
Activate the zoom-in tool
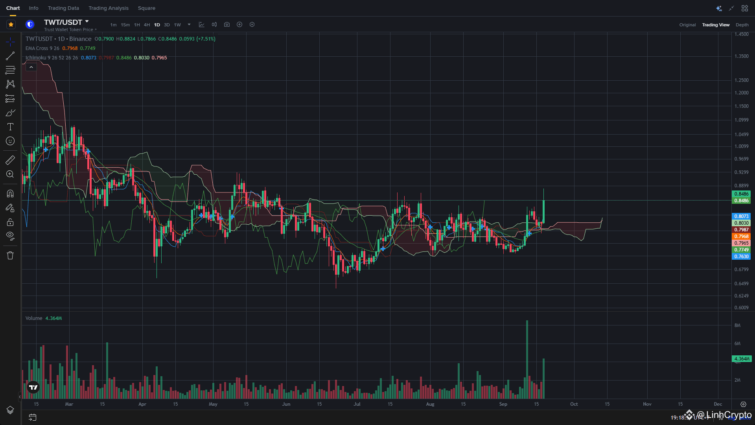(10, 174)
